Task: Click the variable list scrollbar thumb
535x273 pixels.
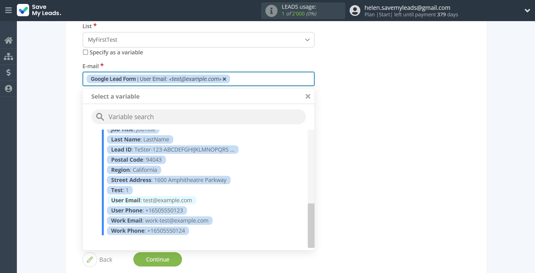Action: (311, 225)
